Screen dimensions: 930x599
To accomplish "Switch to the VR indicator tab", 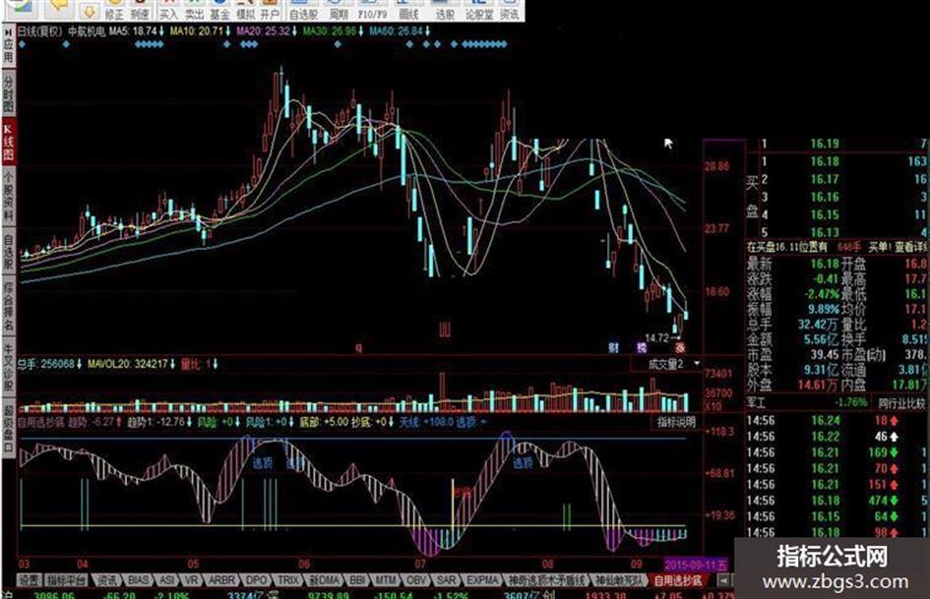I will click(192, 579).
